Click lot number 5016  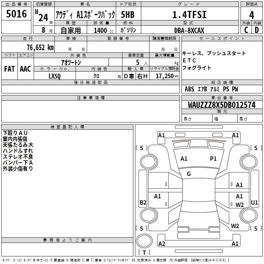coord(16,15)
